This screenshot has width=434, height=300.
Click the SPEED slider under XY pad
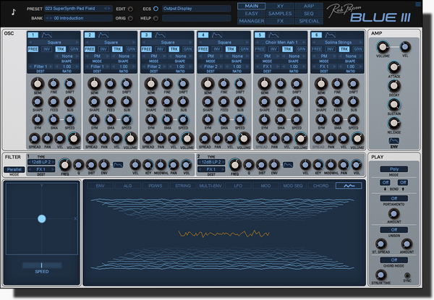point(41,266)
